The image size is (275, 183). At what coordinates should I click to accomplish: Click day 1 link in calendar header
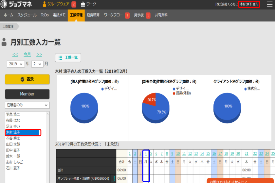pos(130,154)
